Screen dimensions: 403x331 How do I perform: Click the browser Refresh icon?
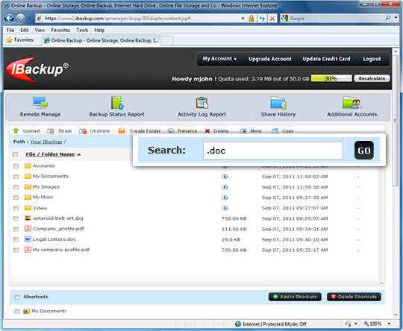pyautogui.click(x=262, y=19)
